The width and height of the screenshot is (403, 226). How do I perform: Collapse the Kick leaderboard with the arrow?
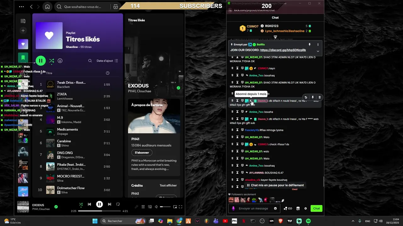click(275, 37)
